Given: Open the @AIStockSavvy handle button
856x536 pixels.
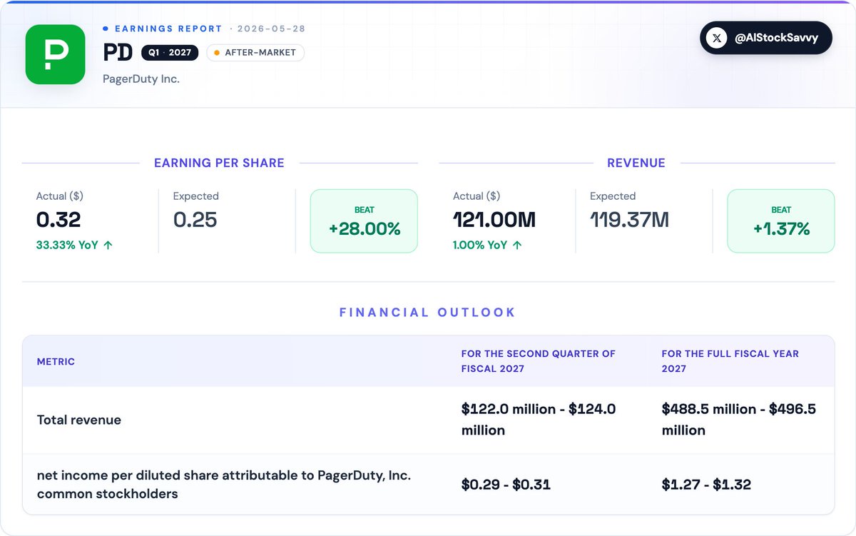Looking at the screenshot, I should click(x=765, y=38).
